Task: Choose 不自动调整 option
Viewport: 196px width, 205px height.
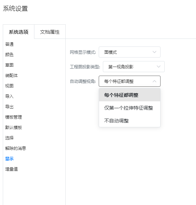Action: pos(129,121)
